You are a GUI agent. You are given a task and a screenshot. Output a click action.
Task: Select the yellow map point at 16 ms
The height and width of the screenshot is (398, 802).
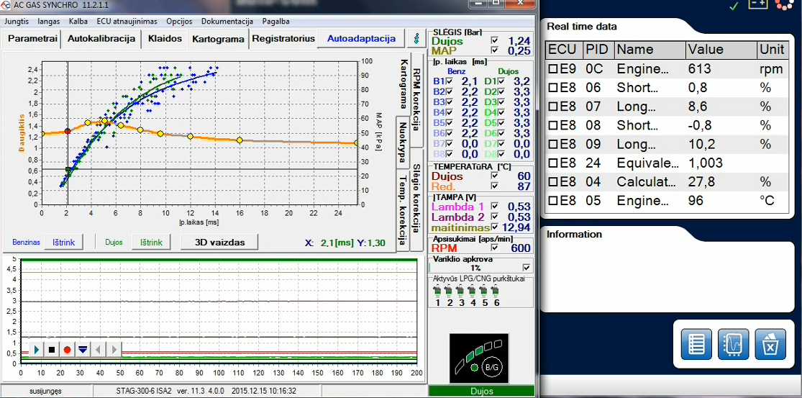tap(240, 140)
